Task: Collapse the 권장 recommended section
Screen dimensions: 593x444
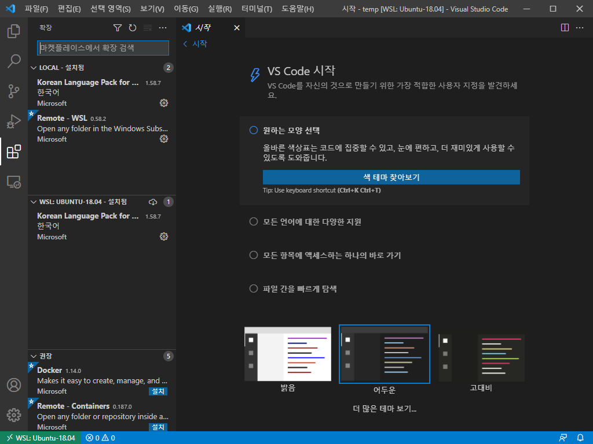Action: tap(34, 356)
